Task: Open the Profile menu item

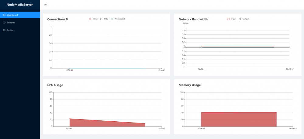Action: [x=10, y=30]
